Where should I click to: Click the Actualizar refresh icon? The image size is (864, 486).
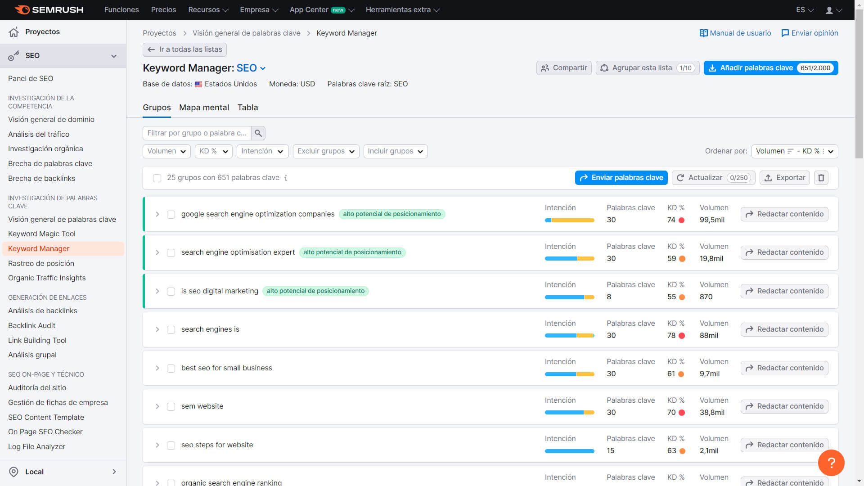point(681,177)
